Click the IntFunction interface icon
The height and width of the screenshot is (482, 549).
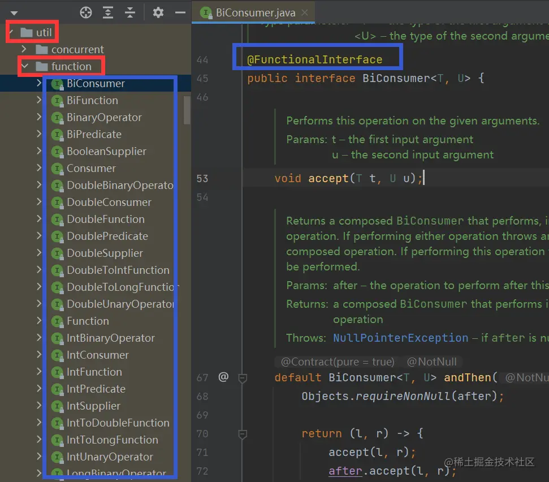(57, 372)
